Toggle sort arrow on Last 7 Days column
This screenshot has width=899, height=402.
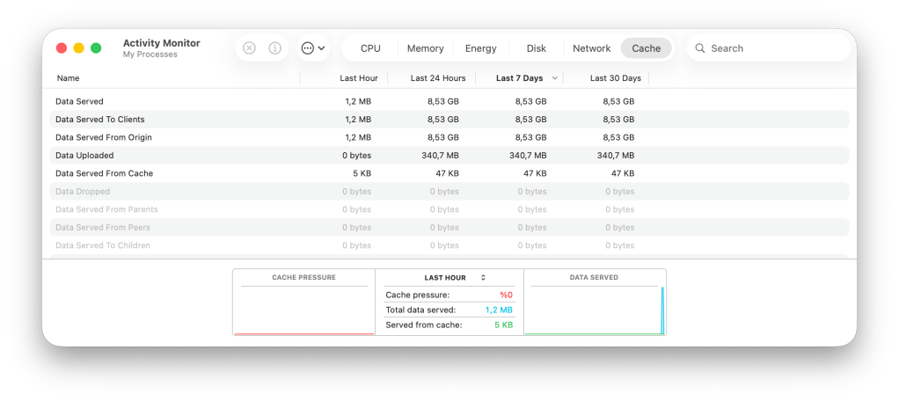point(553,78)
